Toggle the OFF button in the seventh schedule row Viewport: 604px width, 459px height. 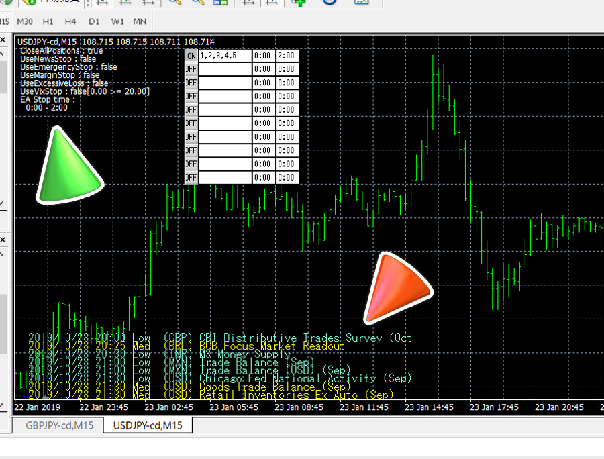(x=191, y=137)
